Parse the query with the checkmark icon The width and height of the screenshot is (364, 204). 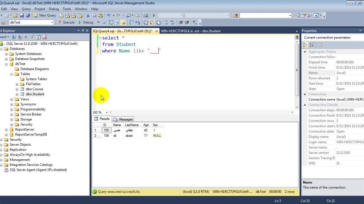104,22
